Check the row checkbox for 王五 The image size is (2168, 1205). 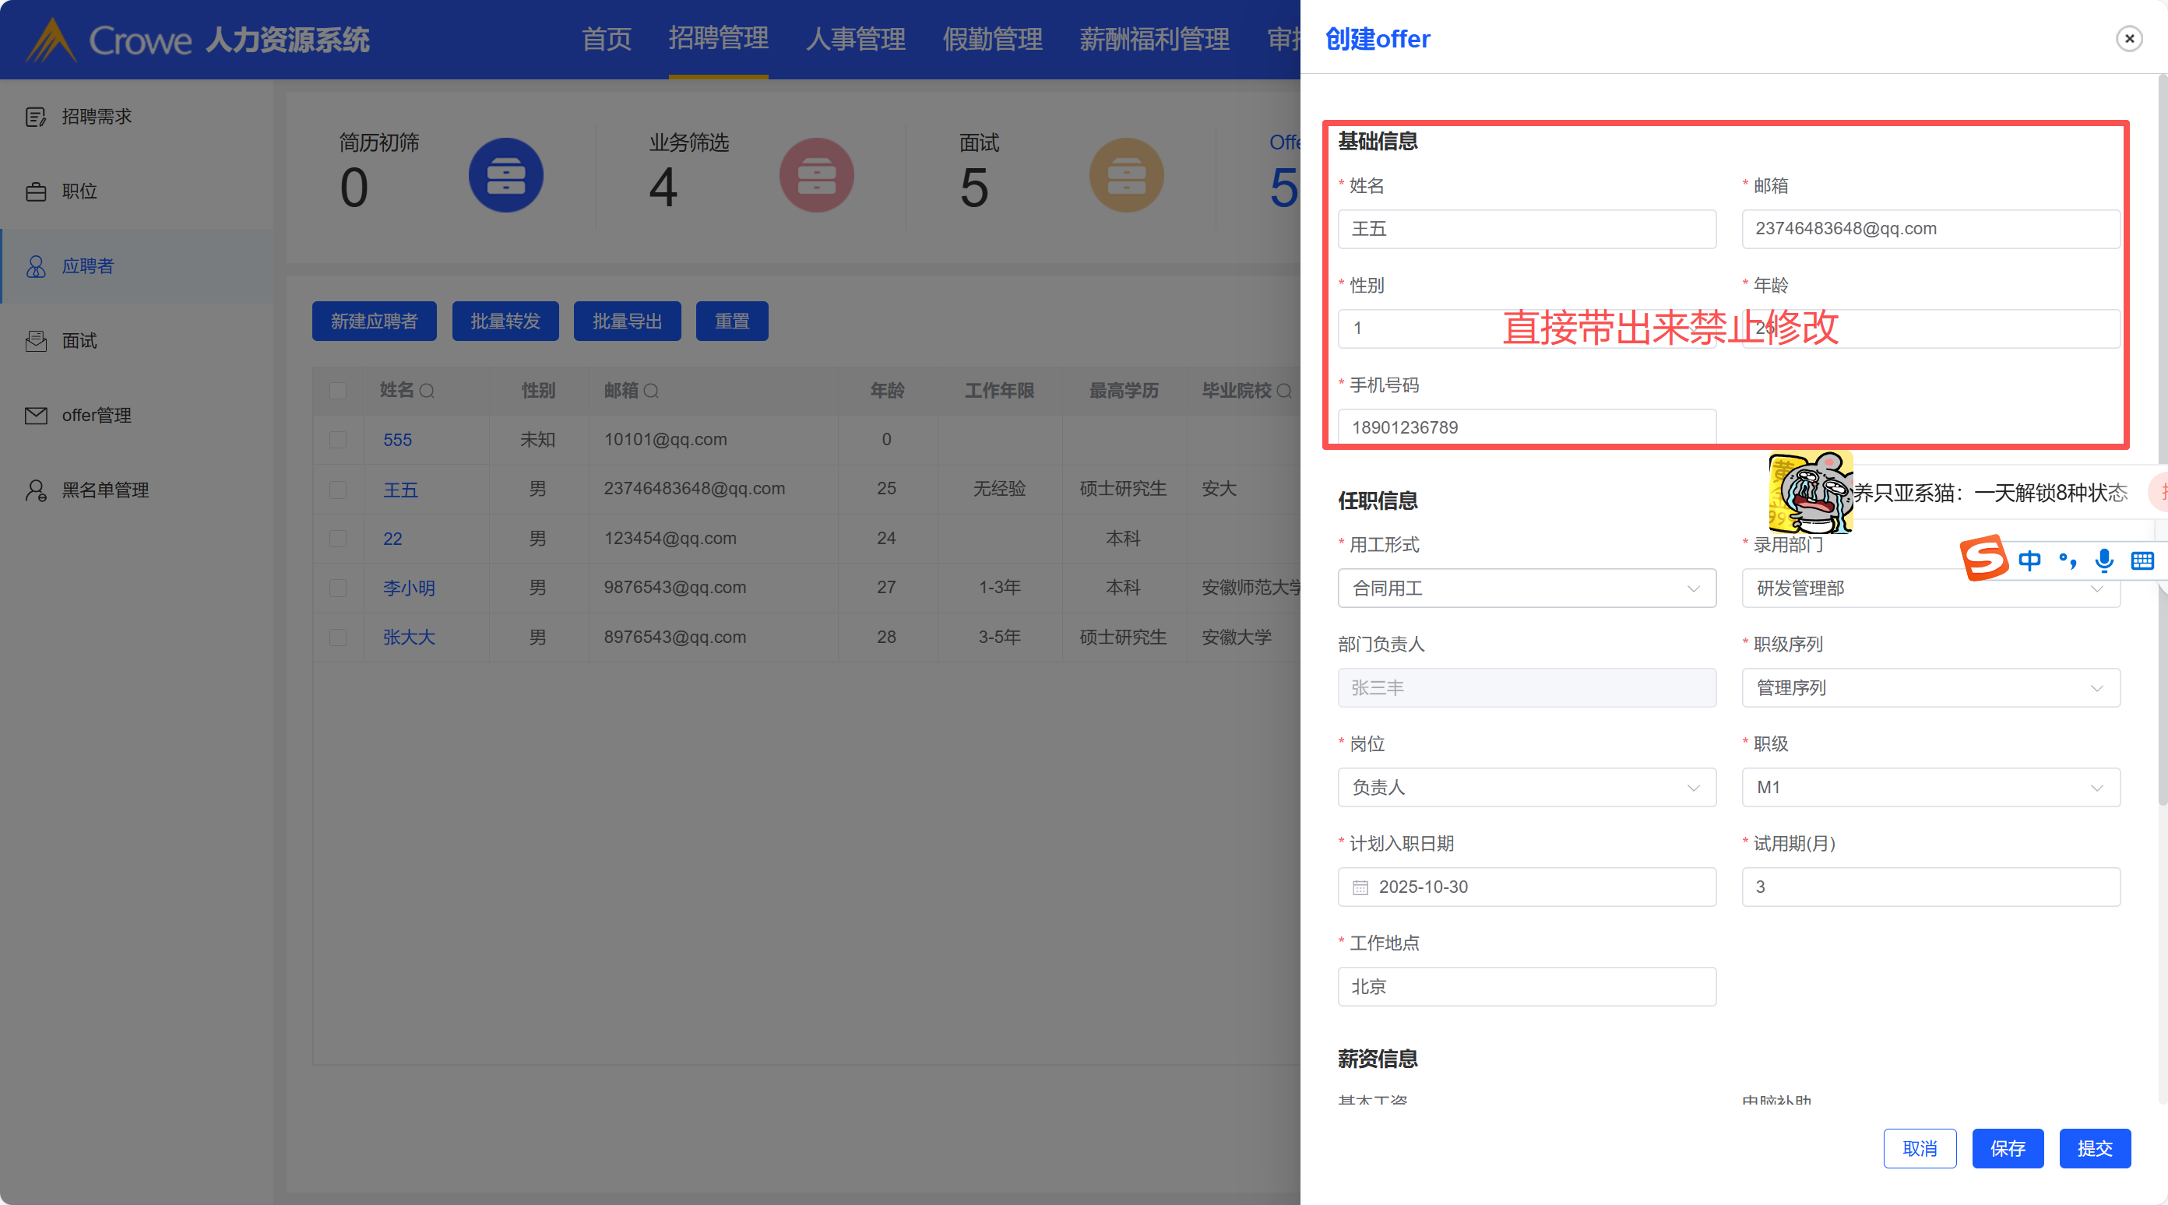point(338,489)
